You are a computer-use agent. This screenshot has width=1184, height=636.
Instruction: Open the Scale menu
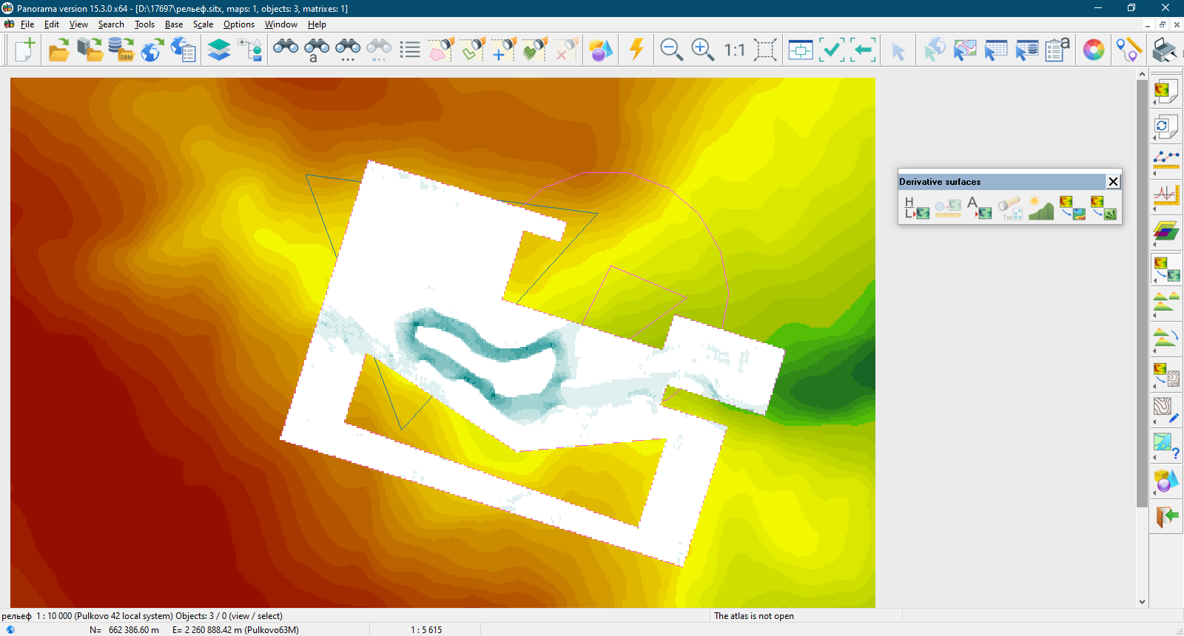pos(203,24)
